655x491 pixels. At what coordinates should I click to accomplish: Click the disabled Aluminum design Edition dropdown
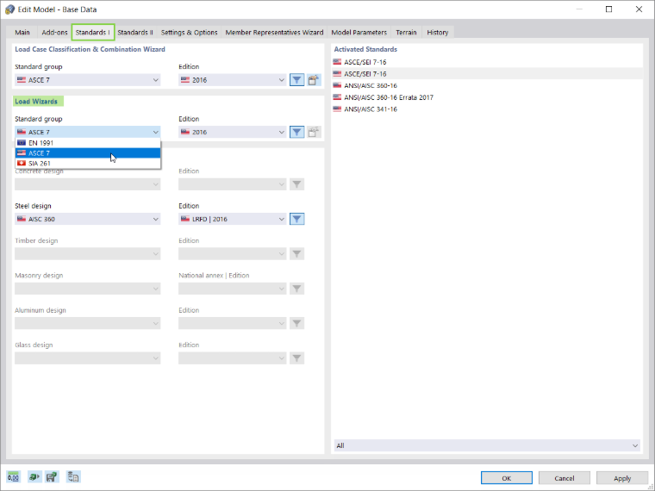tap(232, 323)
